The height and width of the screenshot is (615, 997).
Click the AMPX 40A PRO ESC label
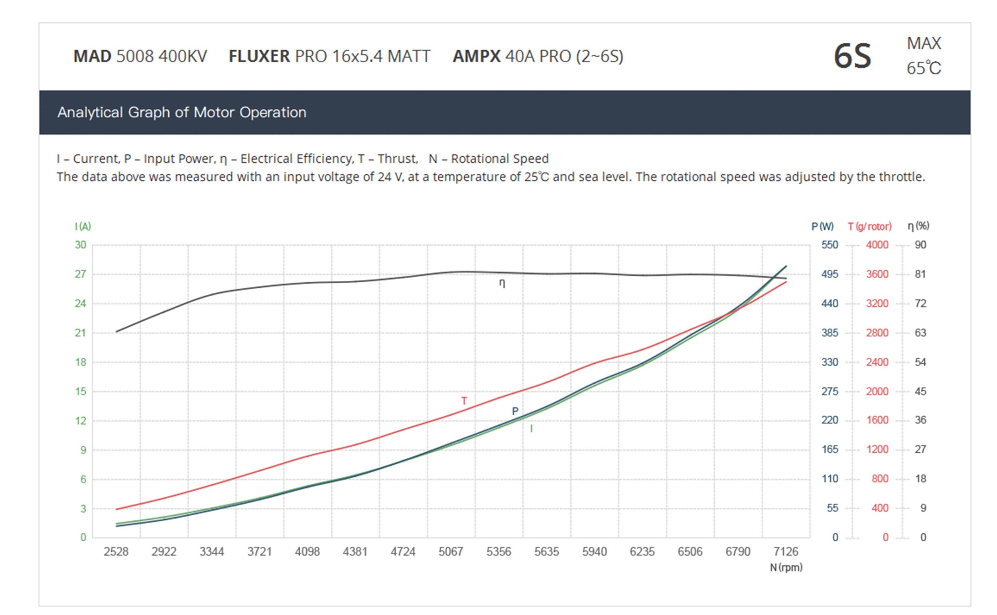point(538,56)
